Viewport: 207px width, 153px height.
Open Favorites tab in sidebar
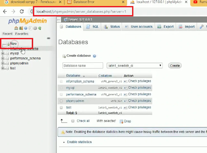22,34
